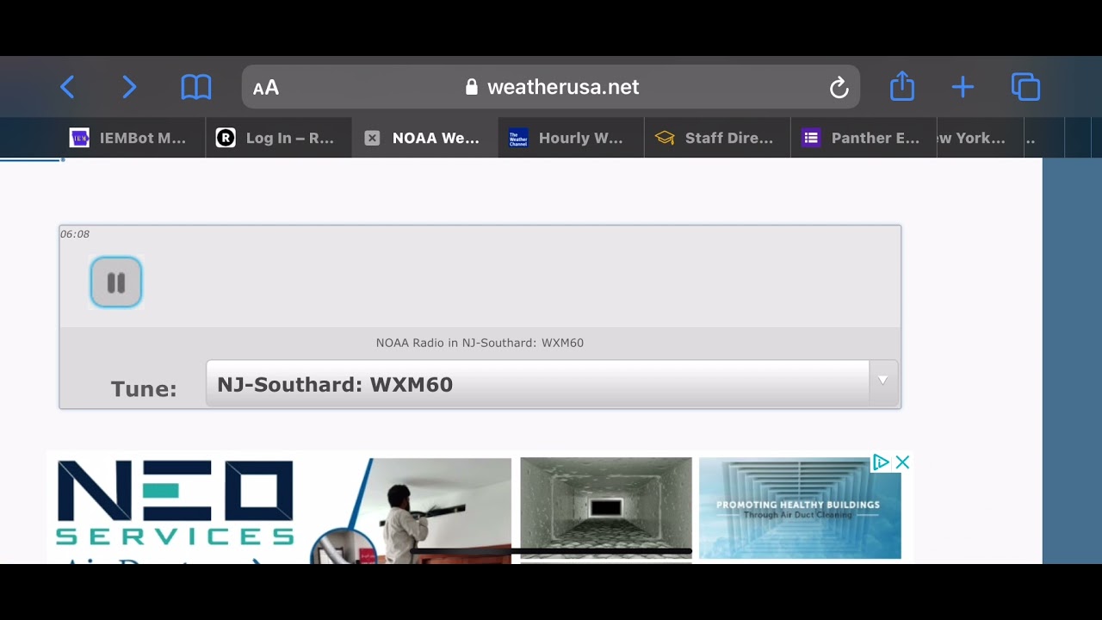Close the NEO Services ad with the X
The height and width of the screenshot is (620, 1102).
(902, 462)
